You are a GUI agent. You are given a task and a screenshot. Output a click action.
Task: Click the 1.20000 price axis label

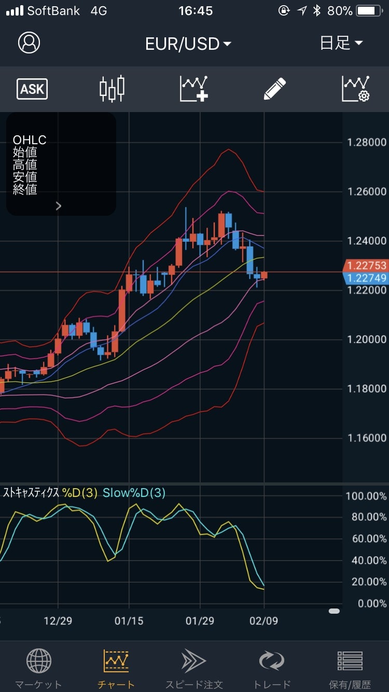(367, 339)
